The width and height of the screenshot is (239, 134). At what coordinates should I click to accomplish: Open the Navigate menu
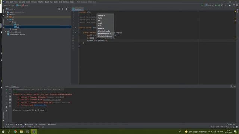[x=22, y=2]
